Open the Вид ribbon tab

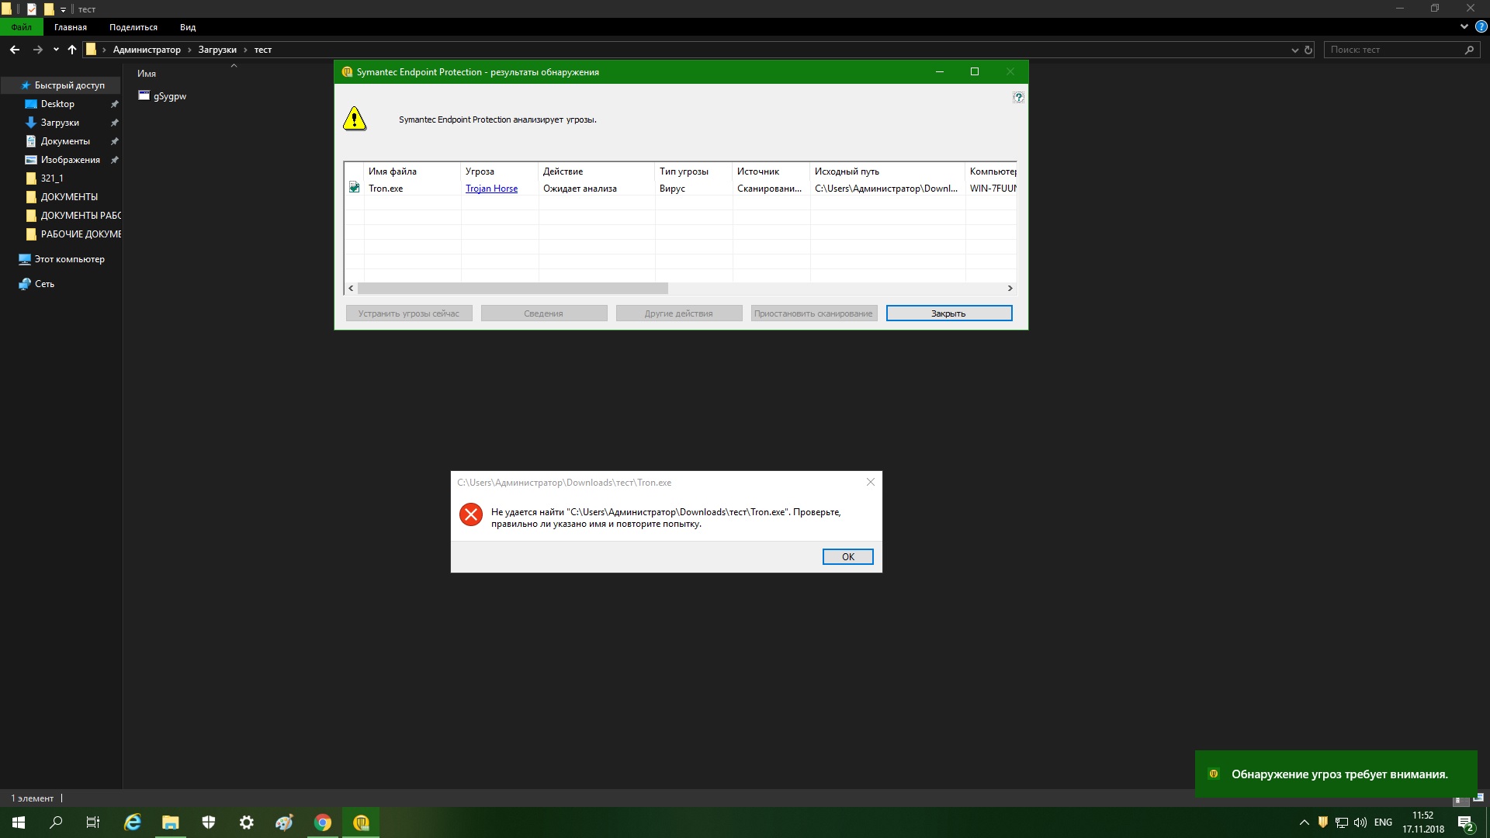pos(188,27)
